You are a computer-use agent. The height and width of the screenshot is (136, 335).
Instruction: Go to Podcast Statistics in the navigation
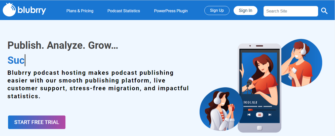coord(124,11)
